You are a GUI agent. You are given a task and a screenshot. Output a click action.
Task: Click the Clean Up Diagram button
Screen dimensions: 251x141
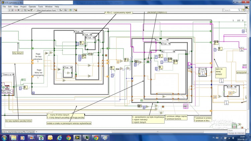click(76, 10)
